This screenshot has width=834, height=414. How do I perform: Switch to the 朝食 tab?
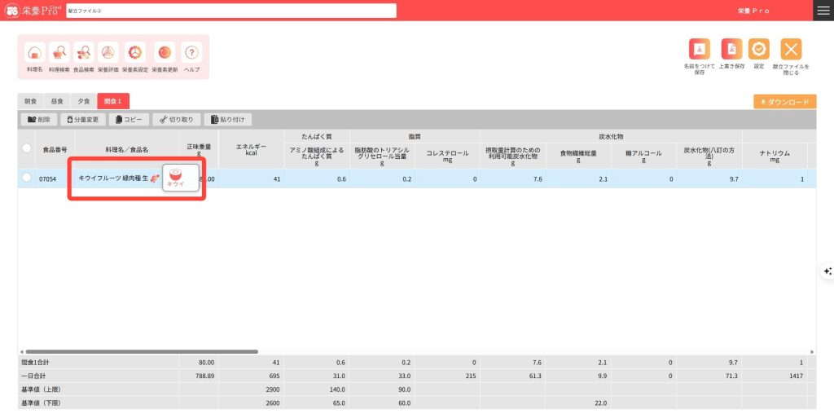click(x=31, y=101)
